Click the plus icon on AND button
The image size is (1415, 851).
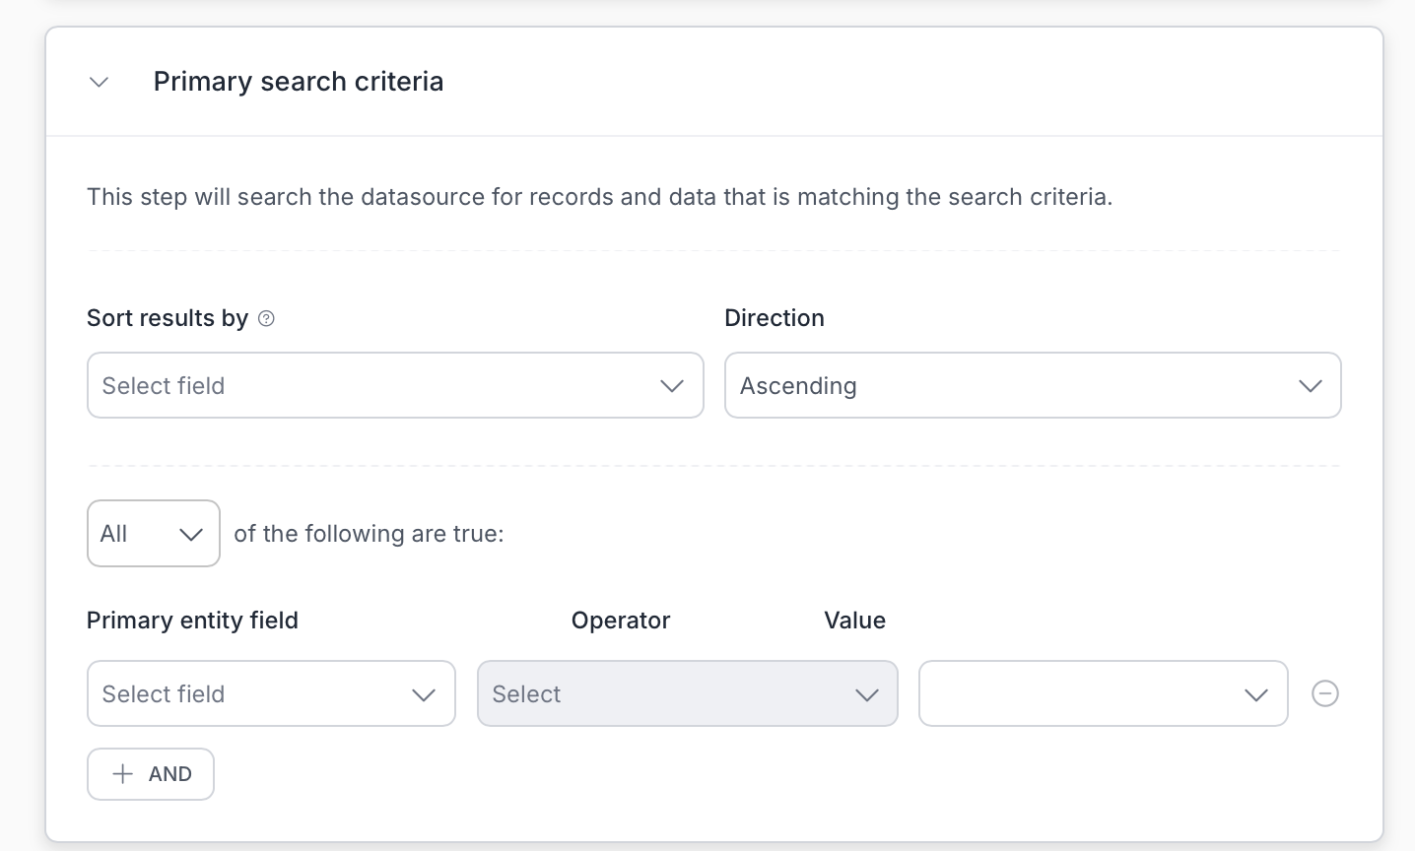click(x=122, y=774)
